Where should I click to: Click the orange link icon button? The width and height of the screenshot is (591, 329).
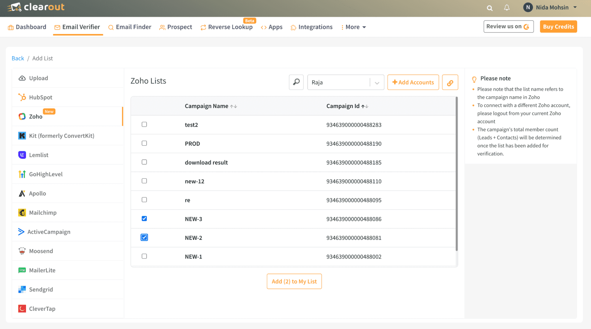coord(450,82)
